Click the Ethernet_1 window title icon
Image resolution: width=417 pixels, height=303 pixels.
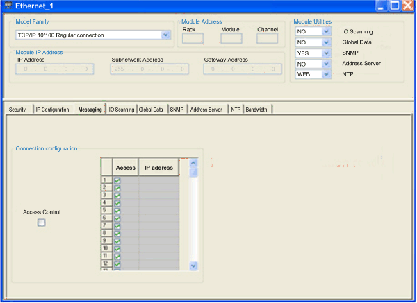9,7
